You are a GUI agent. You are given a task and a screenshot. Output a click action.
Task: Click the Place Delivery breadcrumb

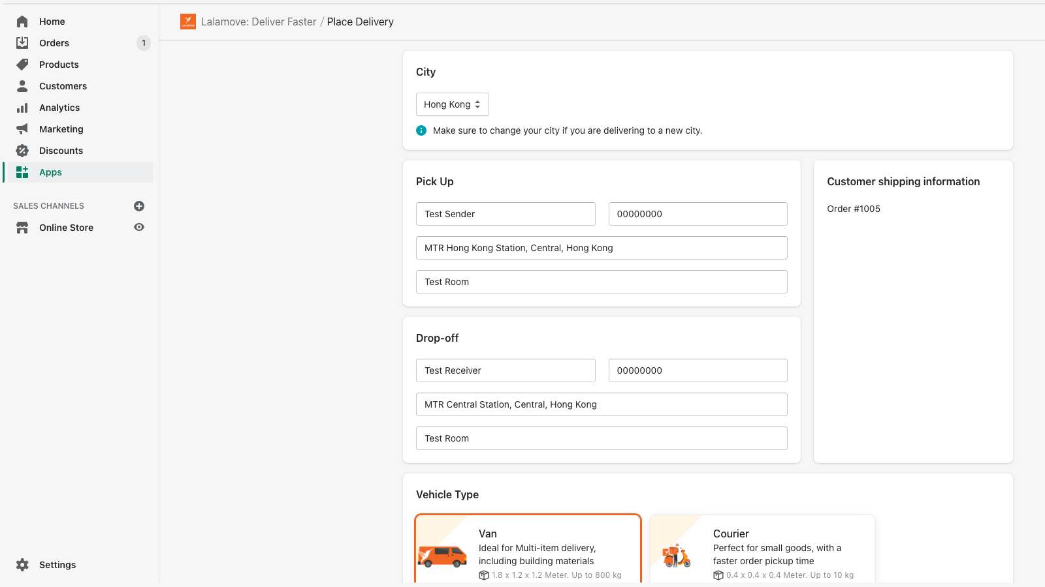click(x=360, y=22)
